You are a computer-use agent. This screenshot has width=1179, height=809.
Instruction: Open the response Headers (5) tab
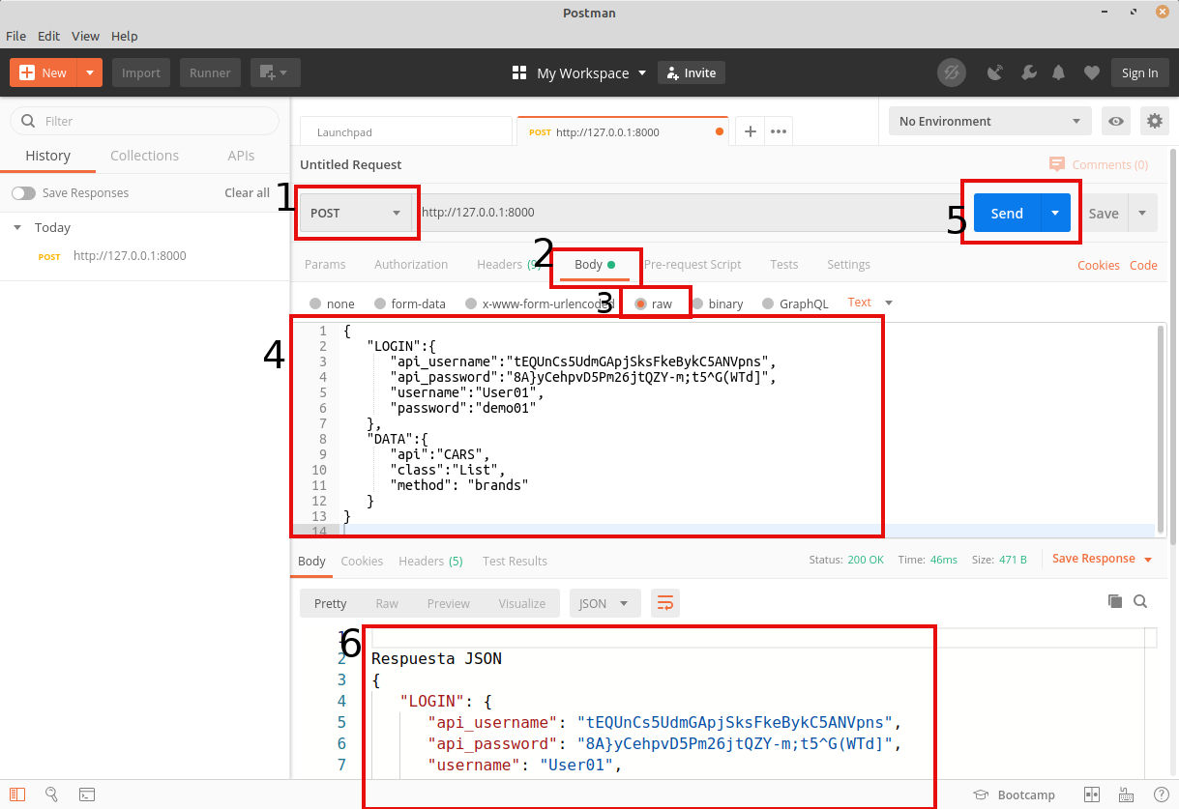[x=430, y=561]
